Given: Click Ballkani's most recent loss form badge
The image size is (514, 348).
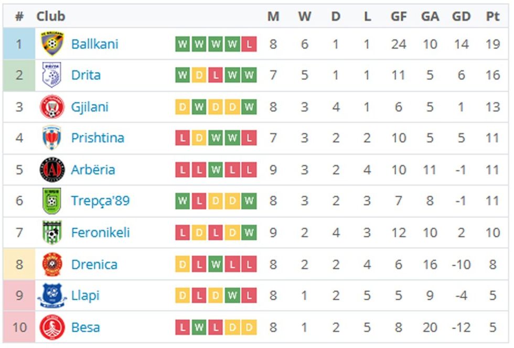Looking at the screenshot, I should pos(249,44).
